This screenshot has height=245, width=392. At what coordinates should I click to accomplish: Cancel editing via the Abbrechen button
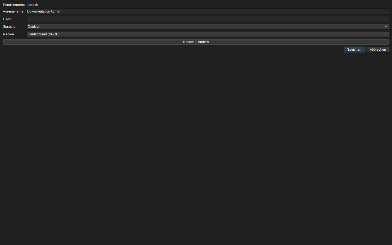point(378,50)
